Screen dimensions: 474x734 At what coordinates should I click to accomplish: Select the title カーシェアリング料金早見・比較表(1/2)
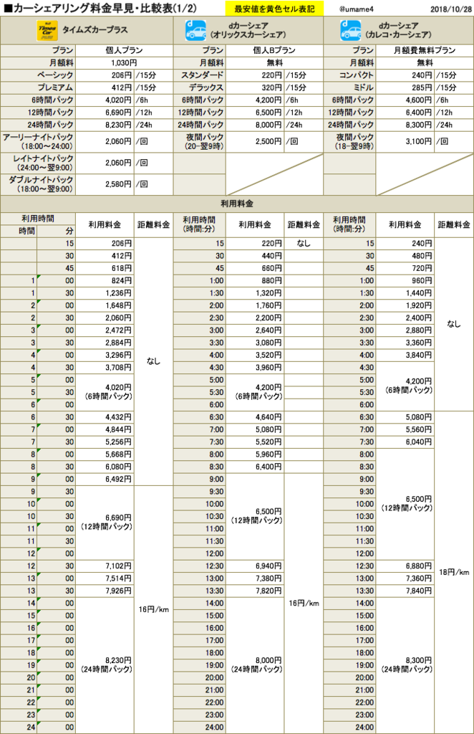100,9
